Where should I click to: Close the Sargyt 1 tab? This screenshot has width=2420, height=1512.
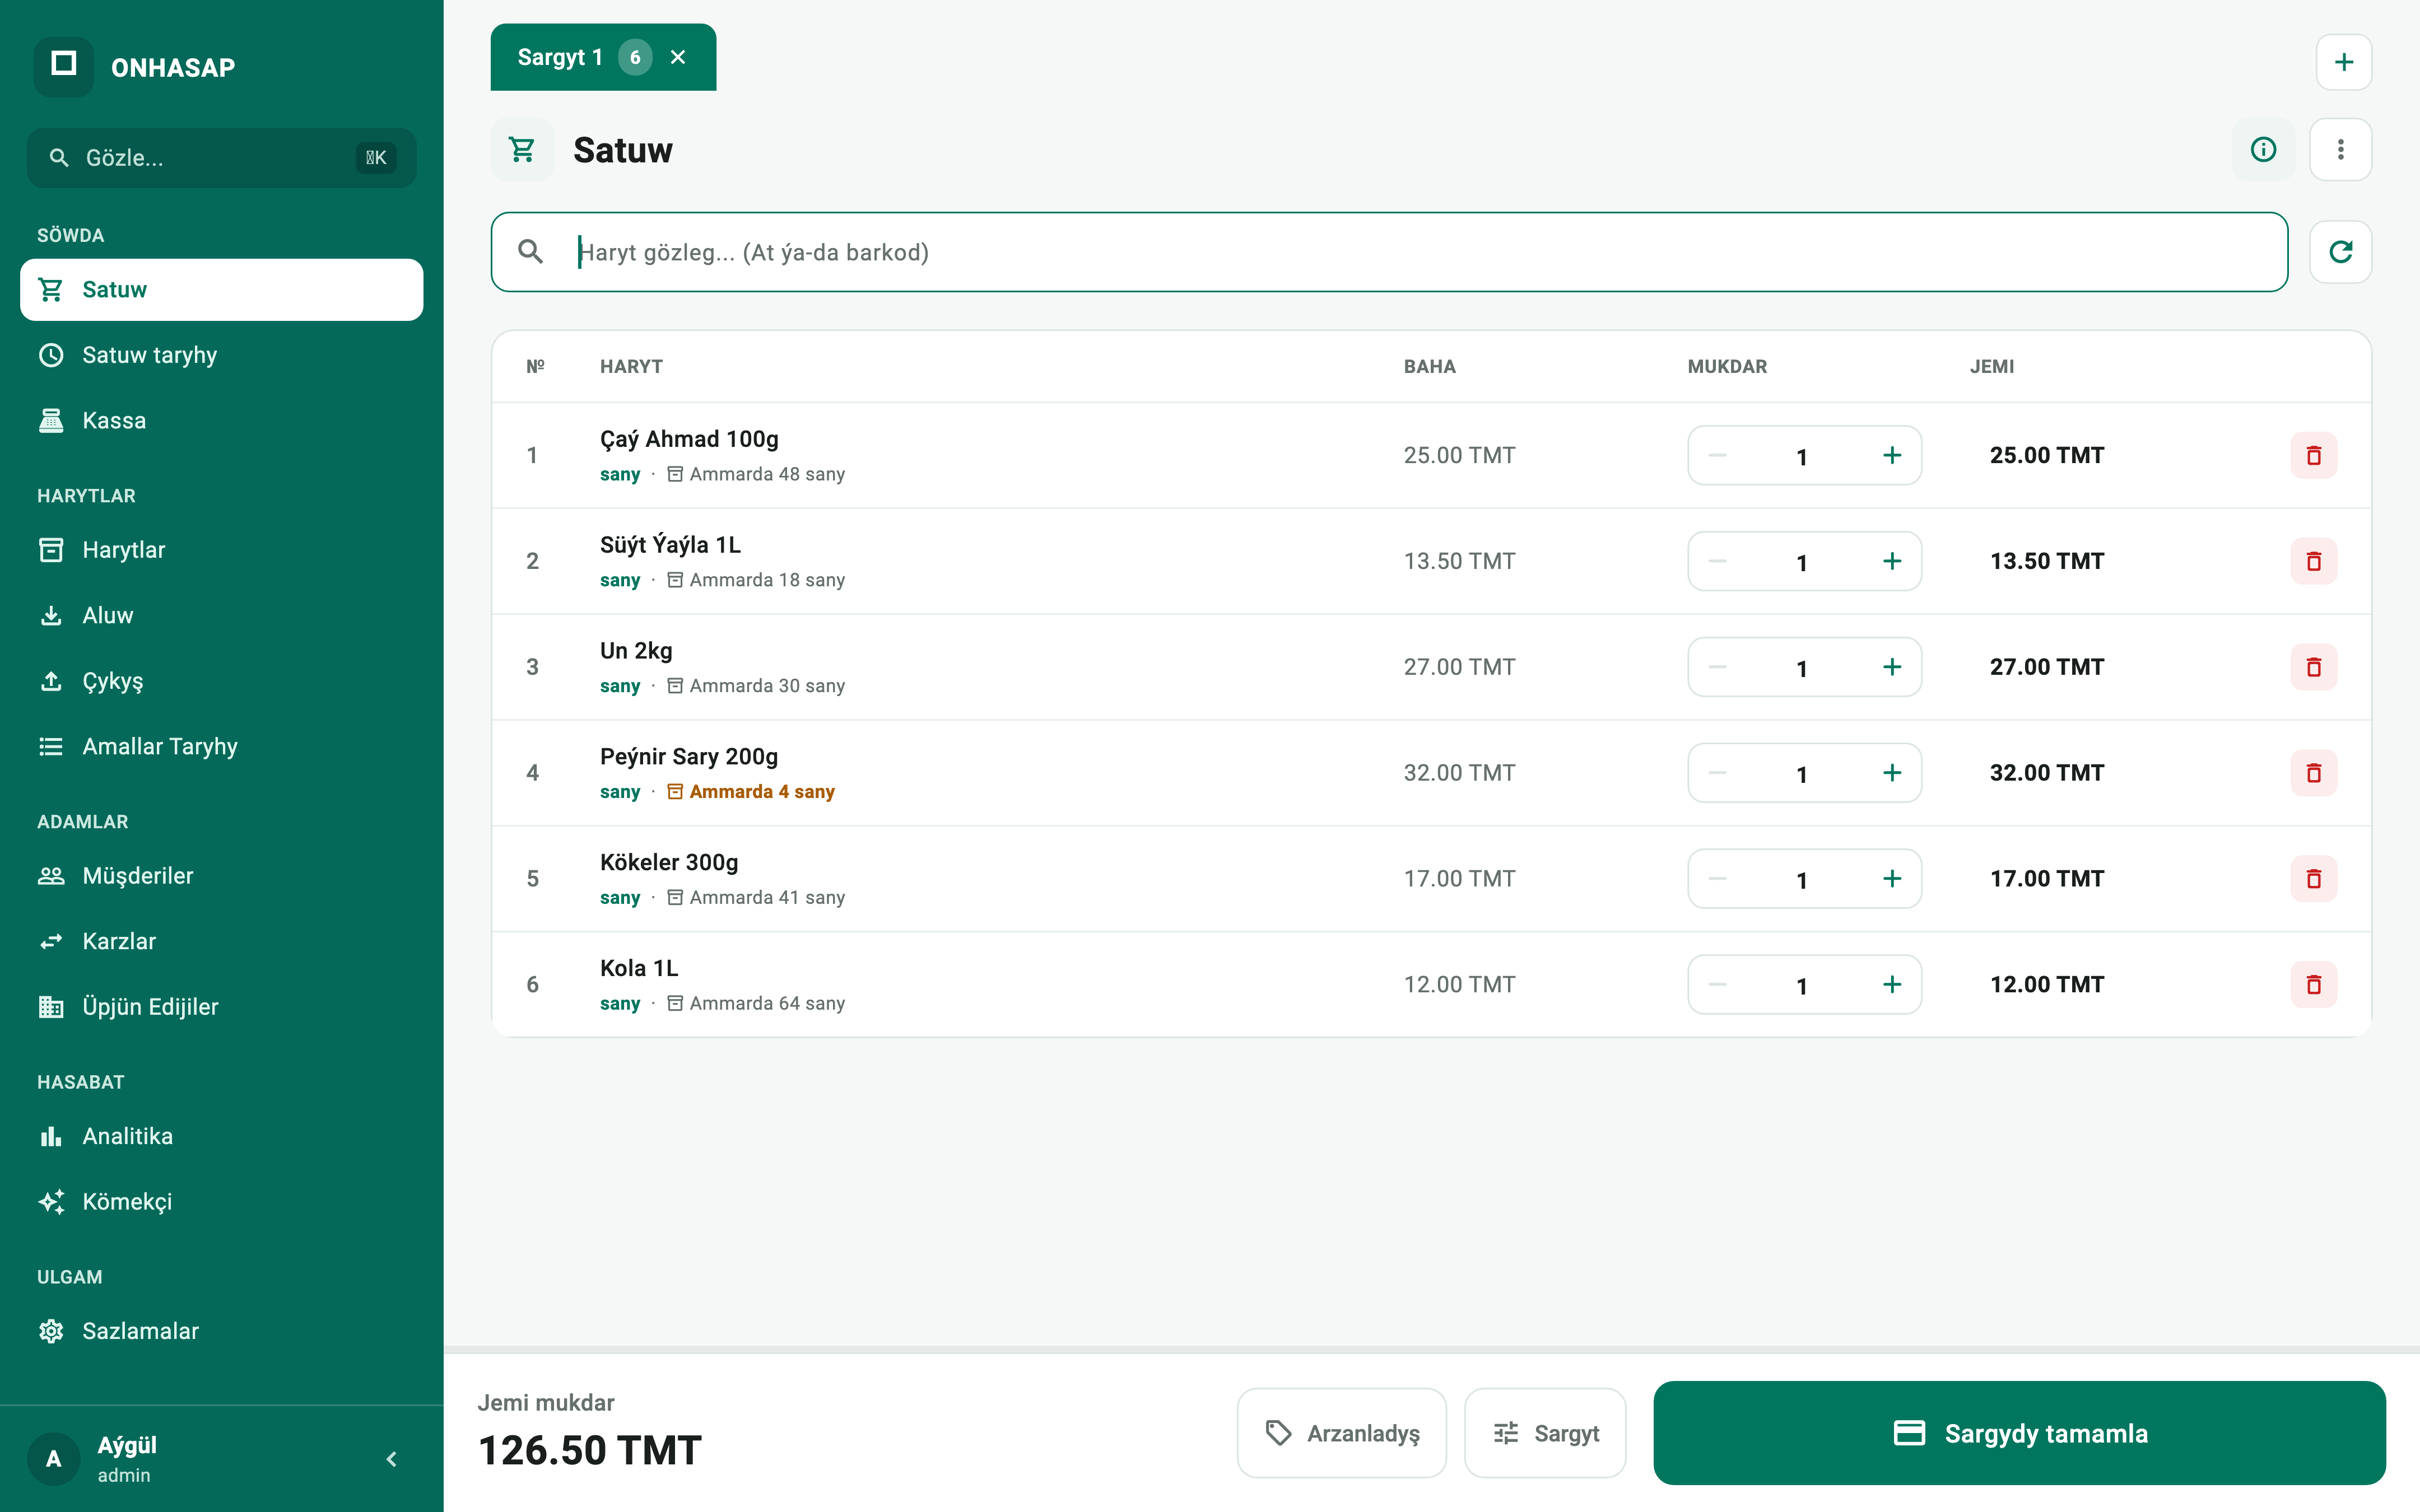[x=678, y=57]
